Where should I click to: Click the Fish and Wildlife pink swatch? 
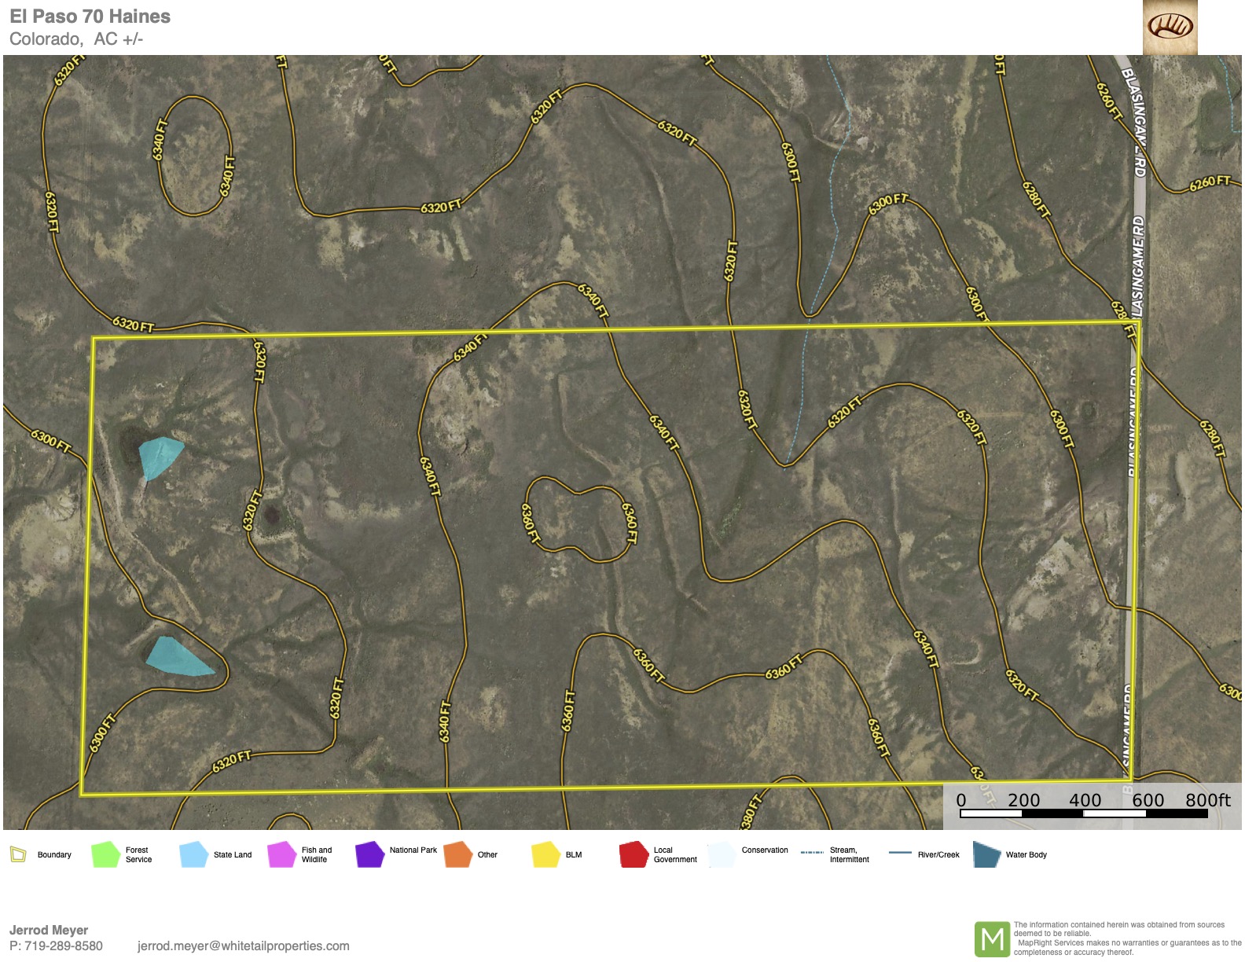[x=281, y=854]
